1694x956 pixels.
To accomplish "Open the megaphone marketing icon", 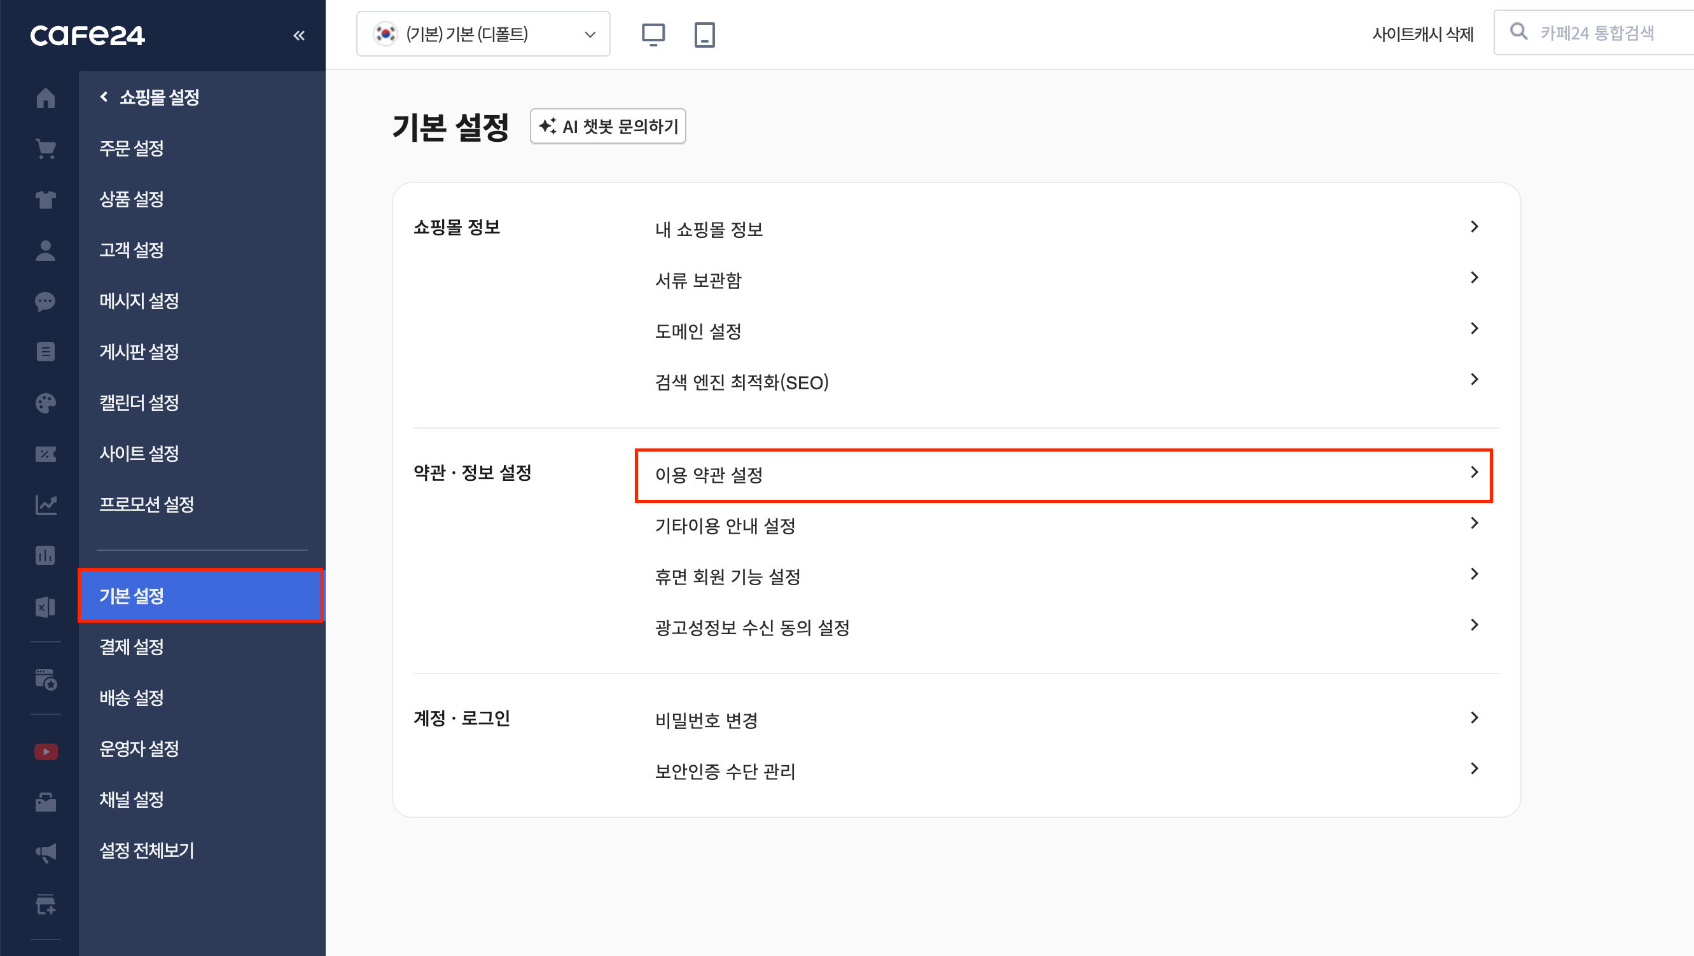I will [45, 853].
